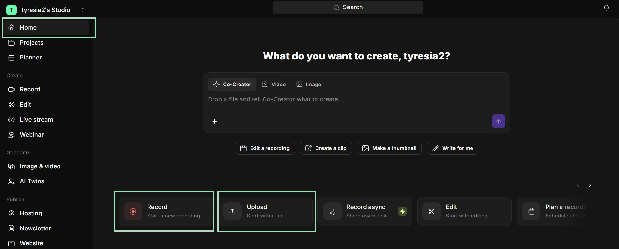
Task: Switch to the Image tab
Action: (309, 85)
